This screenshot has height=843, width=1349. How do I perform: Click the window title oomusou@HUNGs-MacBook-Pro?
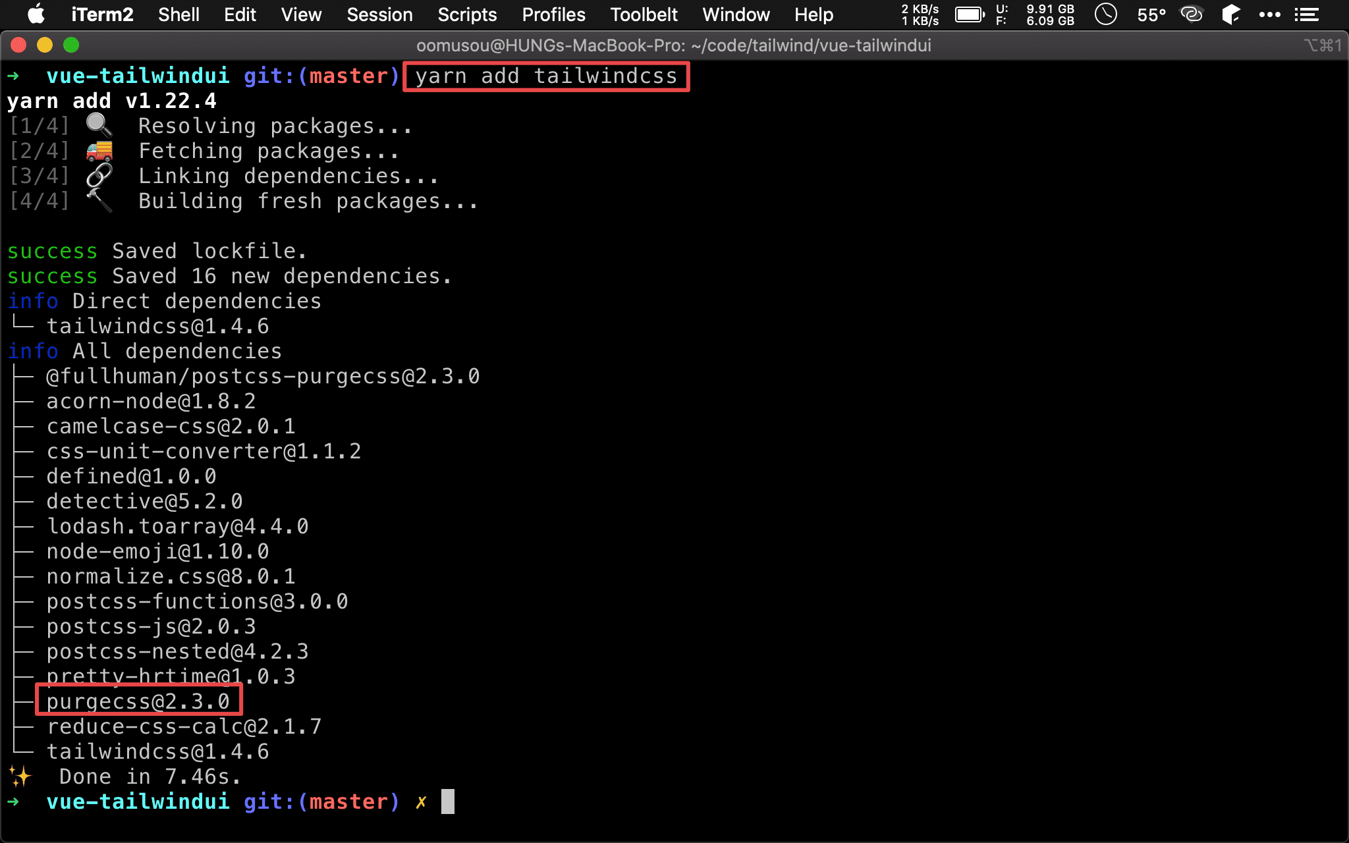pos(673,45)
